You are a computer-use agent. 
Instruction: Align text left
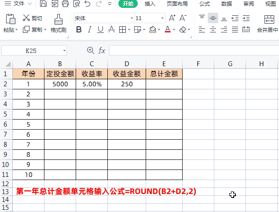tap(202, 29)
